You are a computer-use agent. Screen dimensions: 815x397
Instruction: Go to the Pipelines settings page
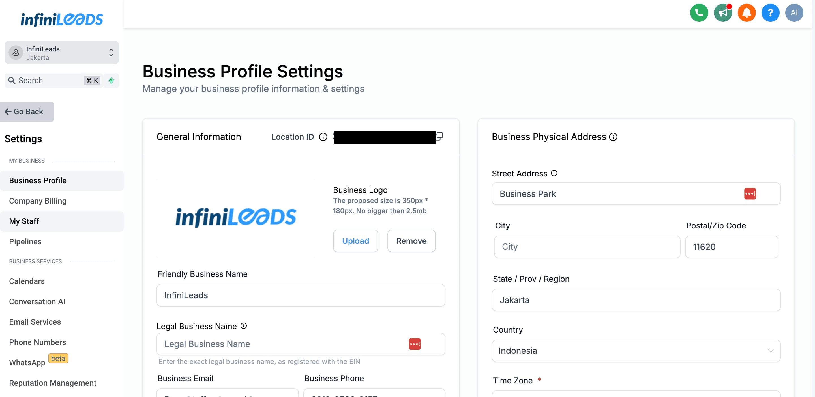click(x=25, y=241)
